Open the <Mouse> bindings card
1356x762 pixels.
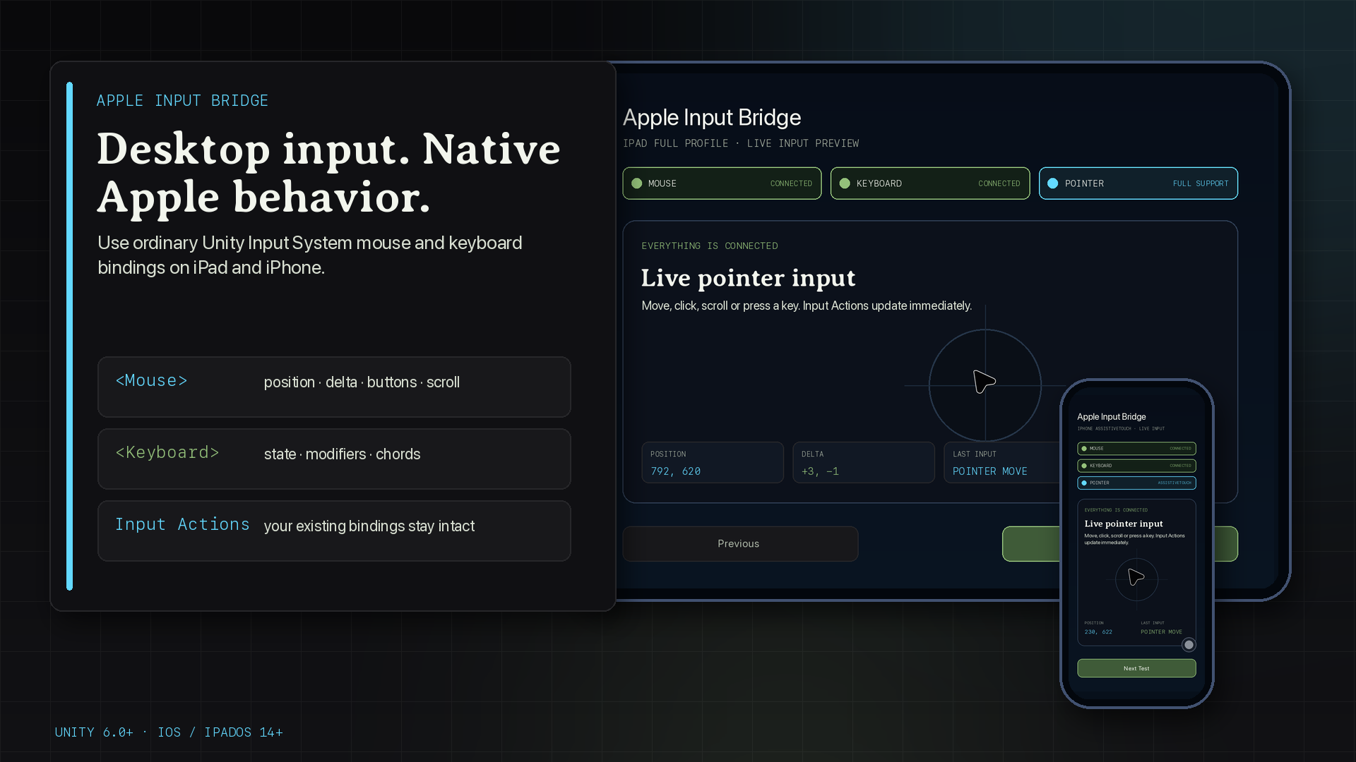tap(334, 387)
